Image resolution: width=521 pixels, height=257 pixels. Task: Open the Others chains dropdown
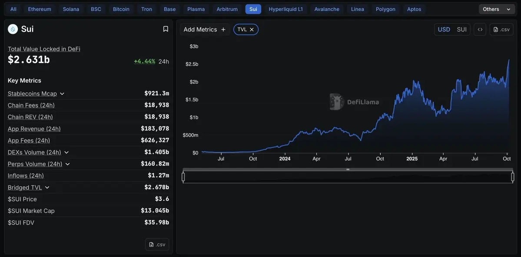pyautogui.click(x=497, y=9)
